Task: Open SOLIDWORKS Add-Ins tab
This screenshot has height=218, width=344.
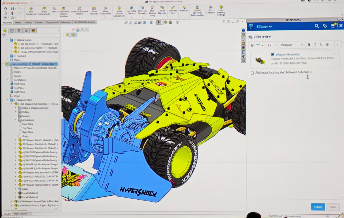Action: click(x=85, y=22)
